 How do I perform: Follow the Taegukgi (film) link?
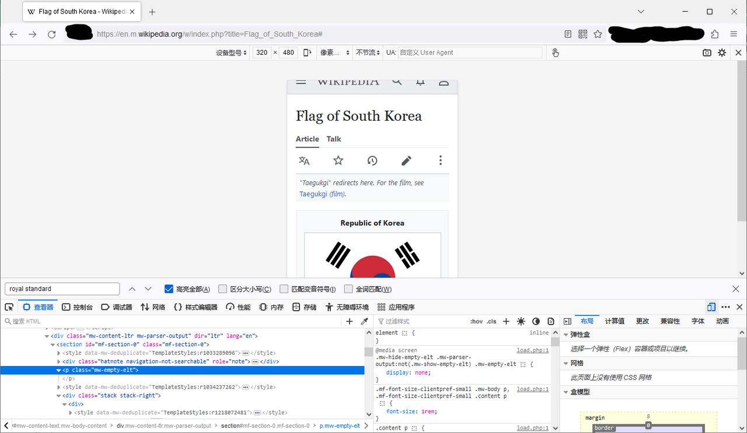pyautogui.click(x=322, y=194)
